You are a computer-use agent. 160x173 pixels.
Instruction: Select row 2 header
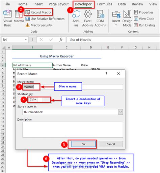click(x=3, y=57)
